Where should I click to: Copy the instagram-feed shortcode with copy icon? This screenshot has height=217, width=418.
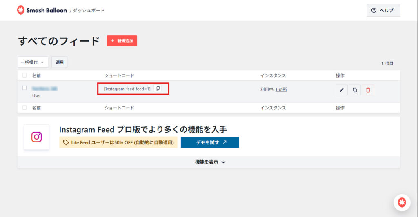tap(158, 89)
